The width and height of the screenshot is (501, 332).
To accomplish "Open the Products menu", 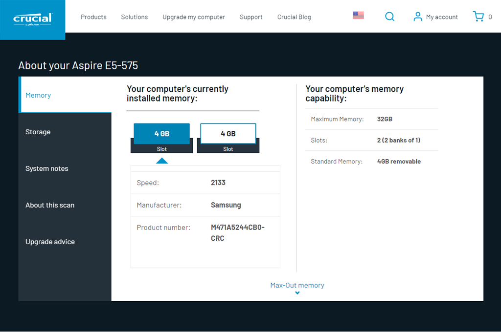I will point(93,17).
